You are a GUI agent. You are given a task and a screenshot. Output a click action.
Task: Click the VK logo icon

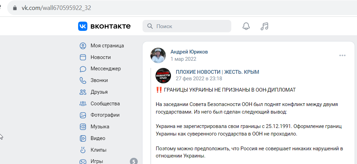(83, 26)
